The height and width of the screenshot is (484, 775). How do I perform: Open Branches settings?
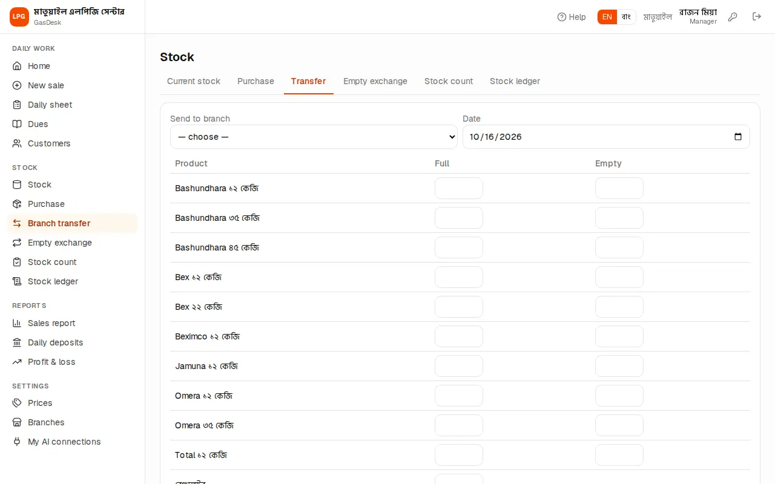tap(73, 422)
